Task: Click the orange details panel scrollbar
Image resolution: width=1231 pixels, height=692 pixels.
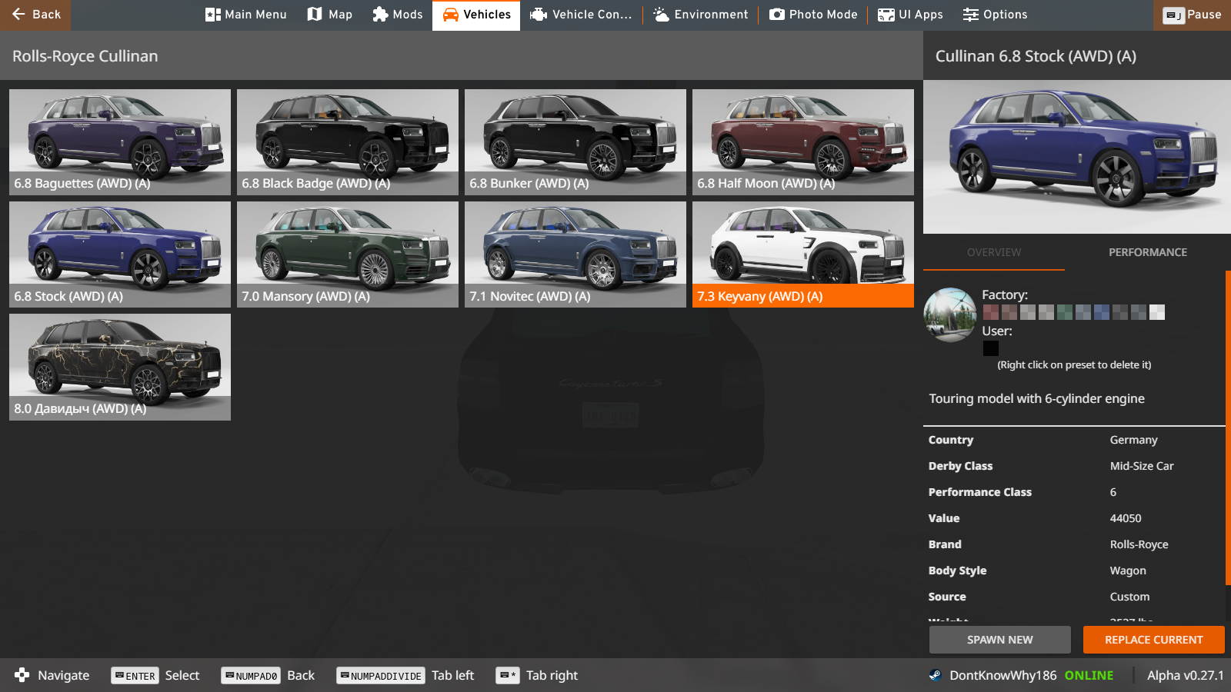Action: click(x=1228, y=427)
